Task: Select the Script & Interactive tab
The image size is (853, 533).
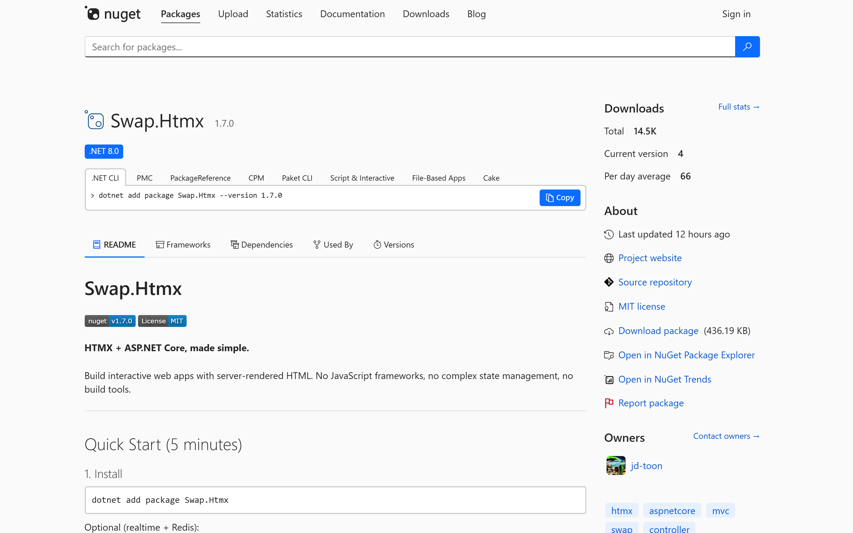Action: (362, 178)
